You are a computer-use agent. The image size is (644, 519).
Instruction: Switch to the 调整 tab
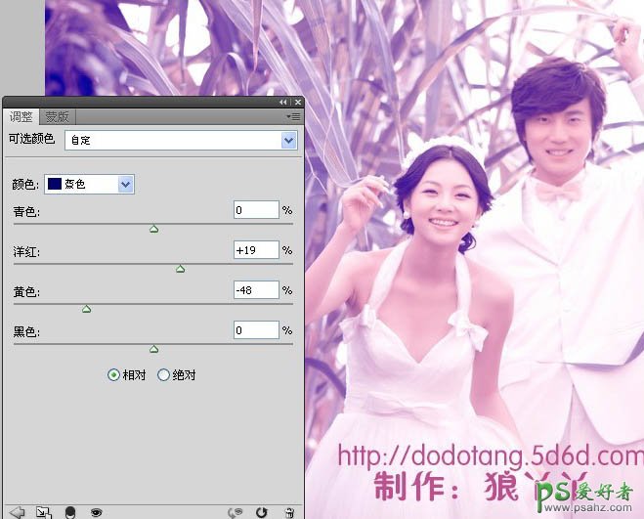(x=21, y=117)
